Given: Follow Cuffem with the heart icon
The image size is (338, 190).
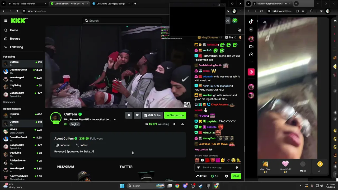Looking at the screenshot, I should [137, 115].
